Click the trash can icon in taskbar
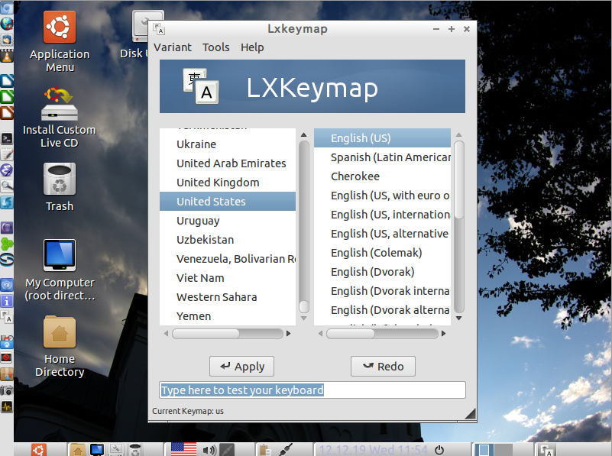612x456 pixels. 135,450
